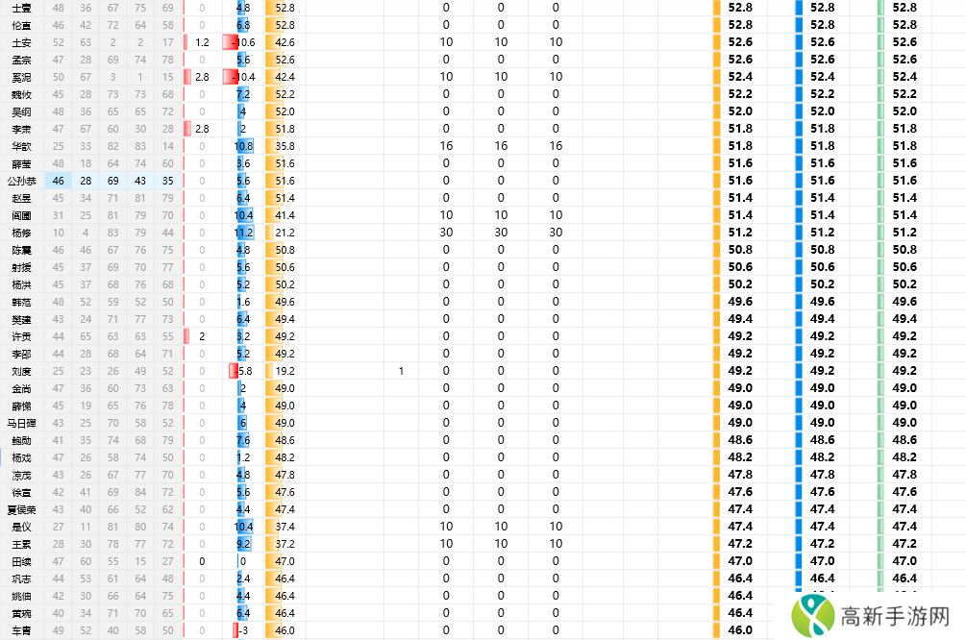Click the red -5.8 data bar cell
966x640 pixels.
pyautogui.click(x=240, y=371)
